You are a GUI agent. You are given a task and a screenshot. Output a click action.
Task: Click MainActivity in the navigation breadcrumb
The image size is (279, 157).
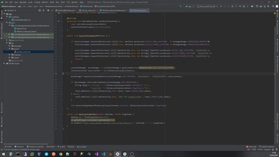pos(86,6)
